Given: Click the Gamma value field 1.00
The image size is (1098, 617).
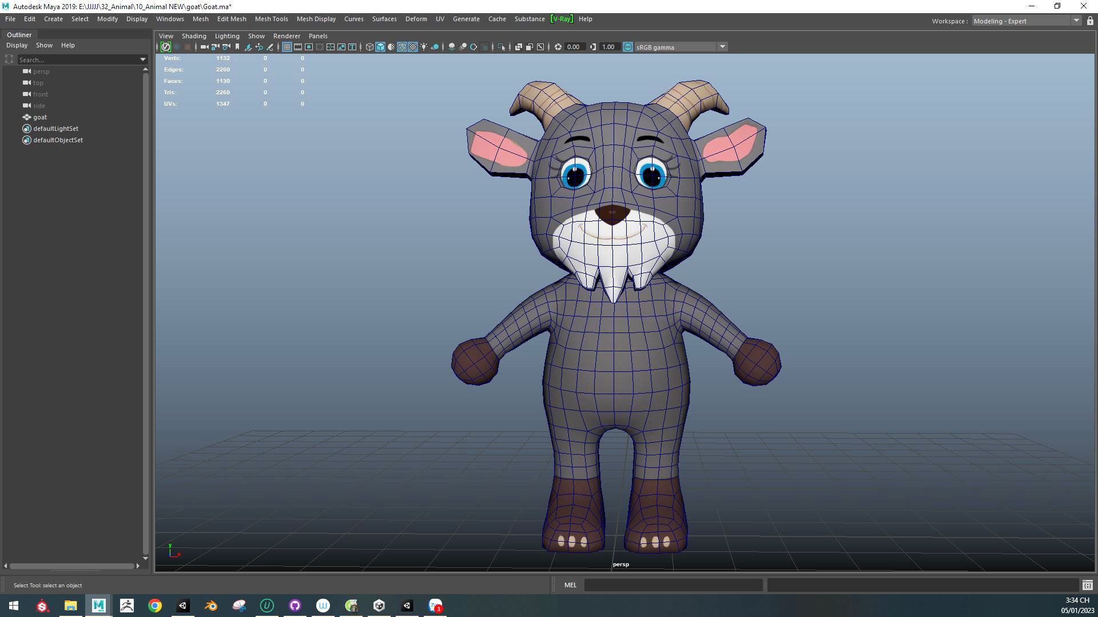Looking at the screenshot, I should click(609, 47).
